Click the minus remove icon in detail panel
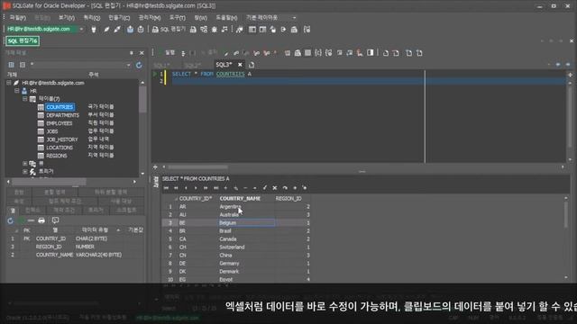Image resolution: width=577 pixels, height=324 pixels. coord(31,220)
